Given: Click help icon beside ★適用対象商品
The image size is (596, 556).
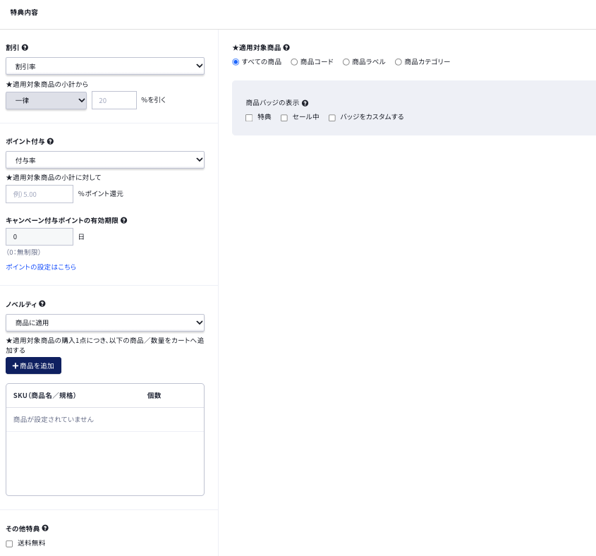Looking at the screenshot, I should point(286,47).
